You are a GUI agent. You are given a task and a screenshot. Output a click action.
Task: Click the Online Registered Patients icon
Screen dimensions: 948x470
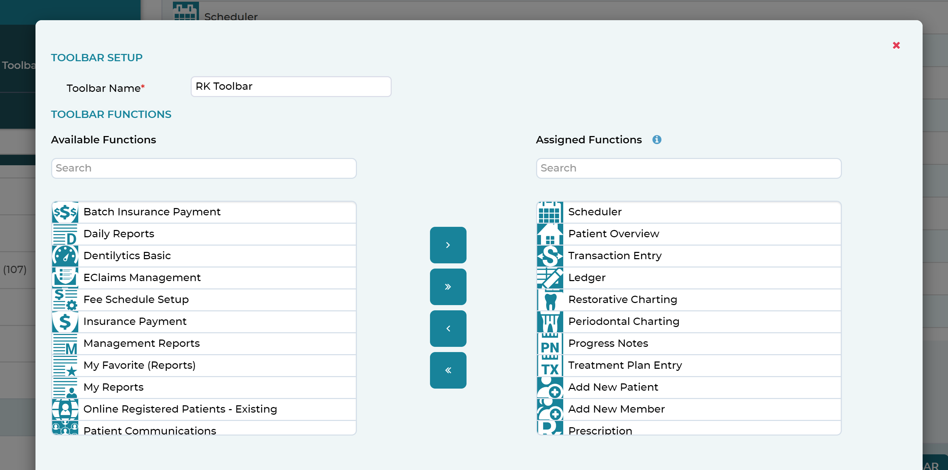tap(65, 409)
